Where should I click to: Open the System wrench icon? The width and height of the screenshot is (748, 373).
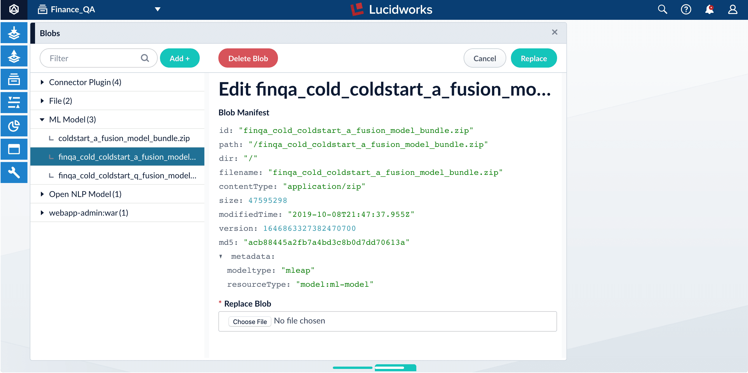coord(14,173)
